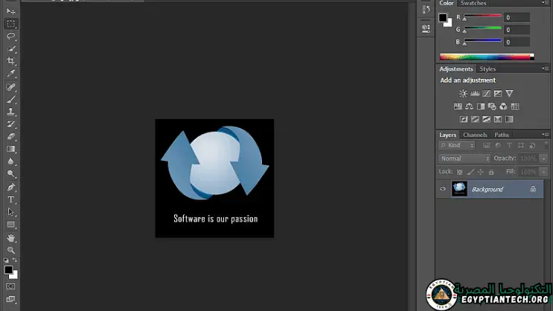Choose the Crop tool
The height and width of the screenshot is (311, 553).
tap(11, 61)
